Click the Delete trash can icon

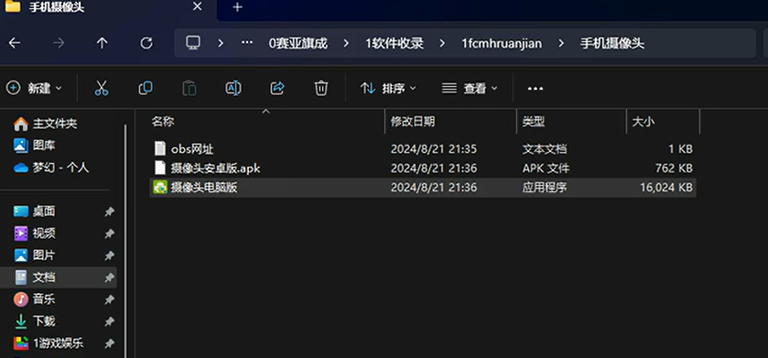pyautogui.click(x=320, y=88)
